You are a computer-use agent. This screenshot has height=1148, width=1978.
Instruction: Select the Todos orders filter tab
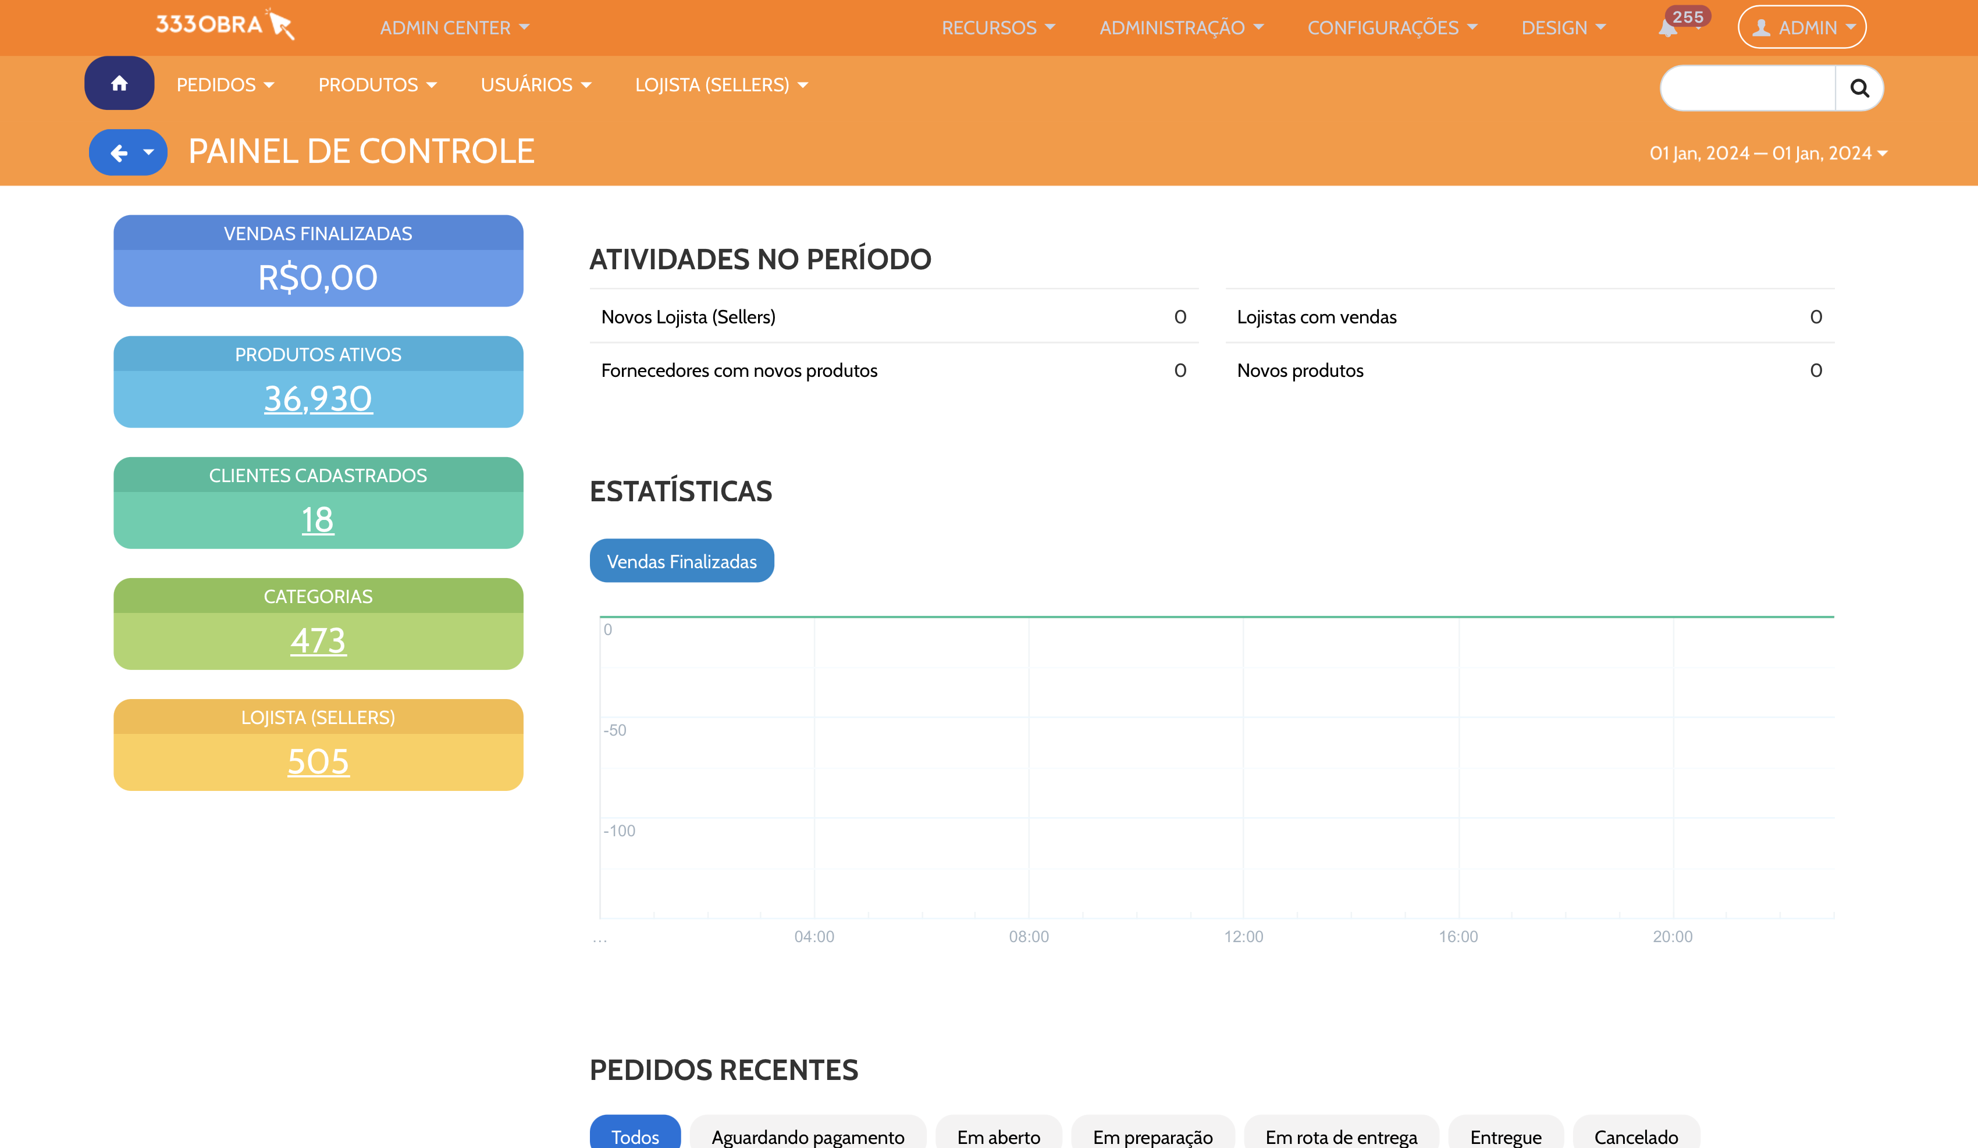point(634,1135)
